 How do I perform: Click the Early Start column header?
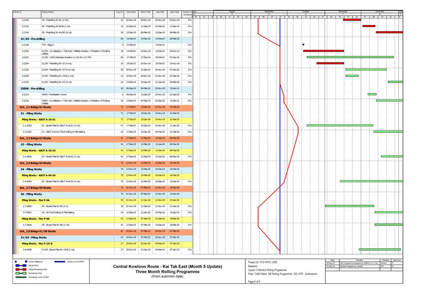[x=131, y=12]
